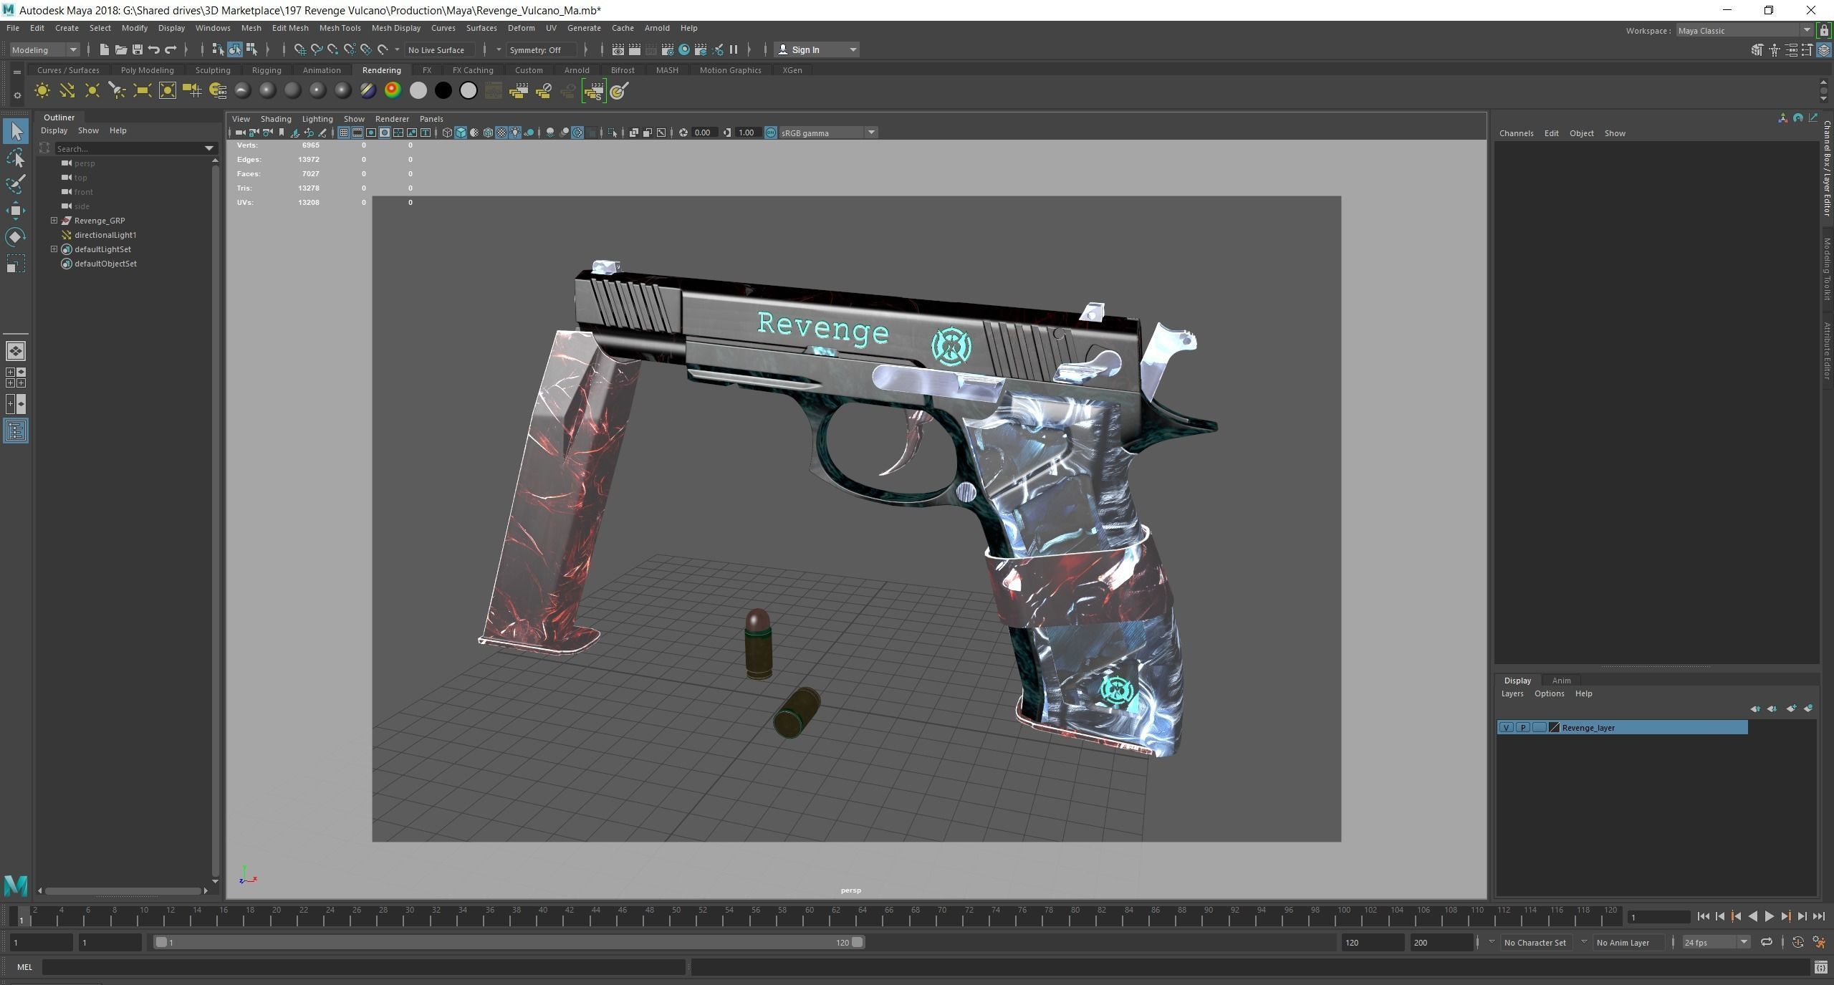Create a Point Light from the shelf

click(x=92, y=90)
